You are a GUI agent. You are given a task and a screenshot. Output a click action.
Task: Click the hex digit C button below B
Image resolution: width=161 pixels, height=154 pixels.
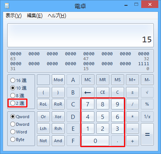[x=73, y=104]
